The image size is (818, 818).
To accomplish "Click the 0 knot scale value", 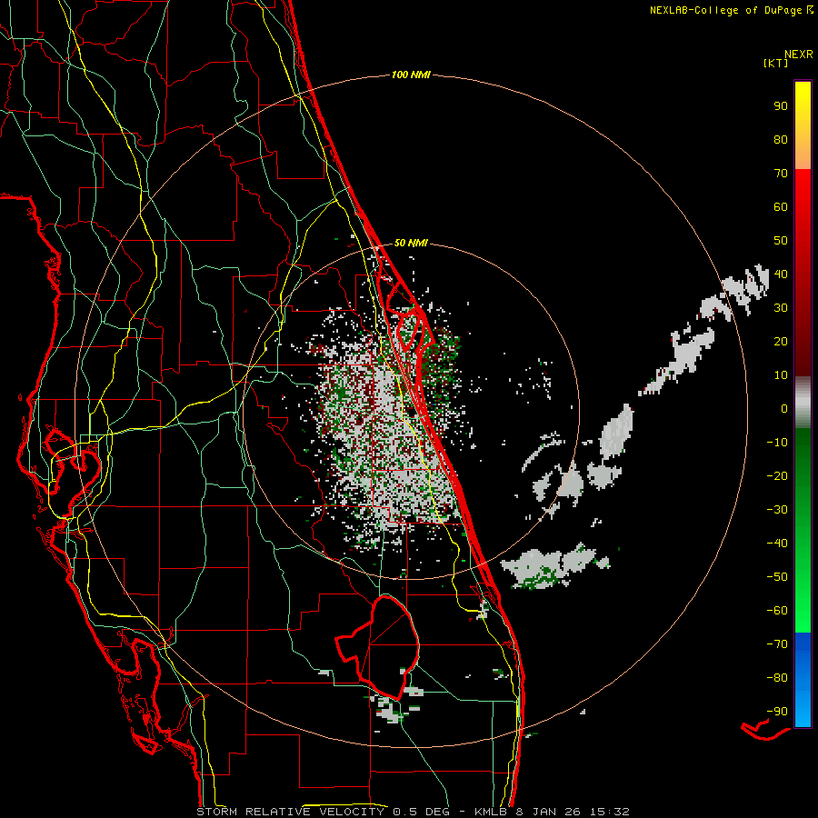I will click(784, 408).
